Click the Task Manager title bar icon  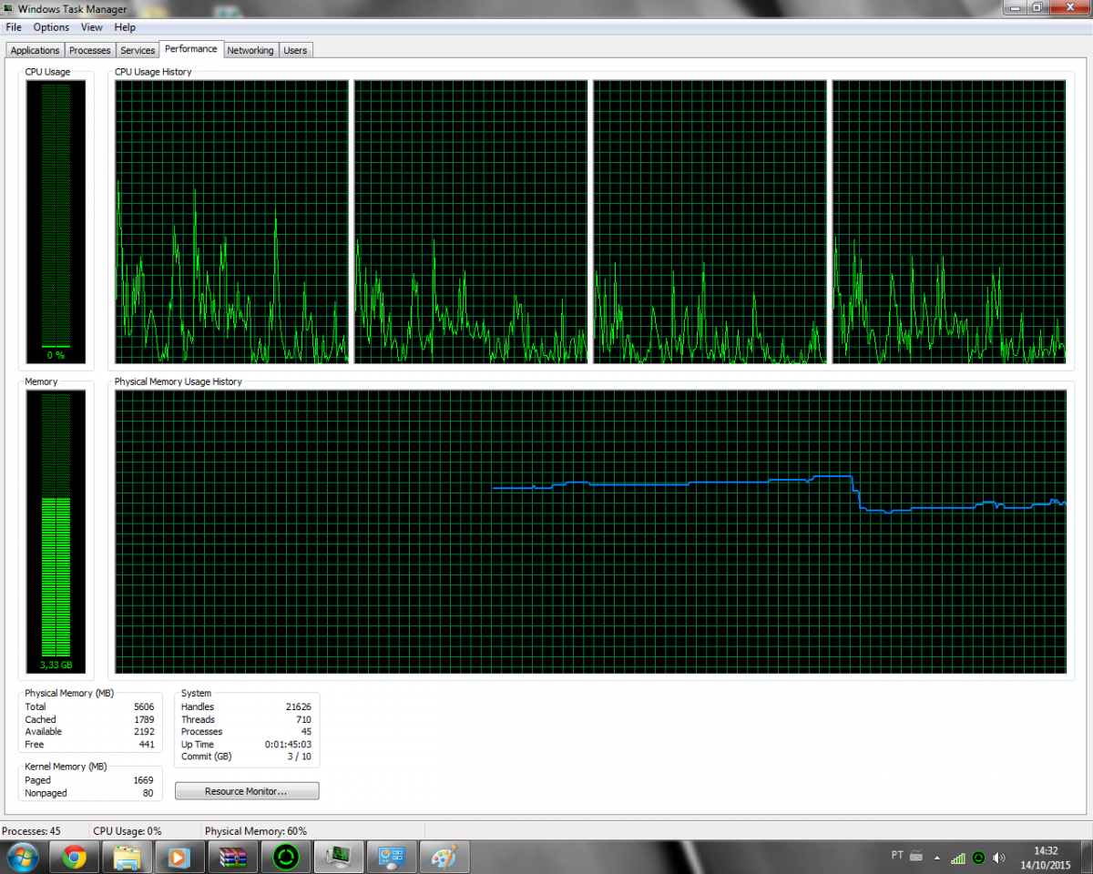click(9, 9)
